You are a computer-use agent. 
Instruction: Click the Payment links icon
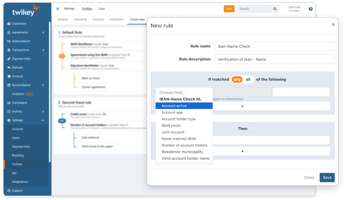9,59
